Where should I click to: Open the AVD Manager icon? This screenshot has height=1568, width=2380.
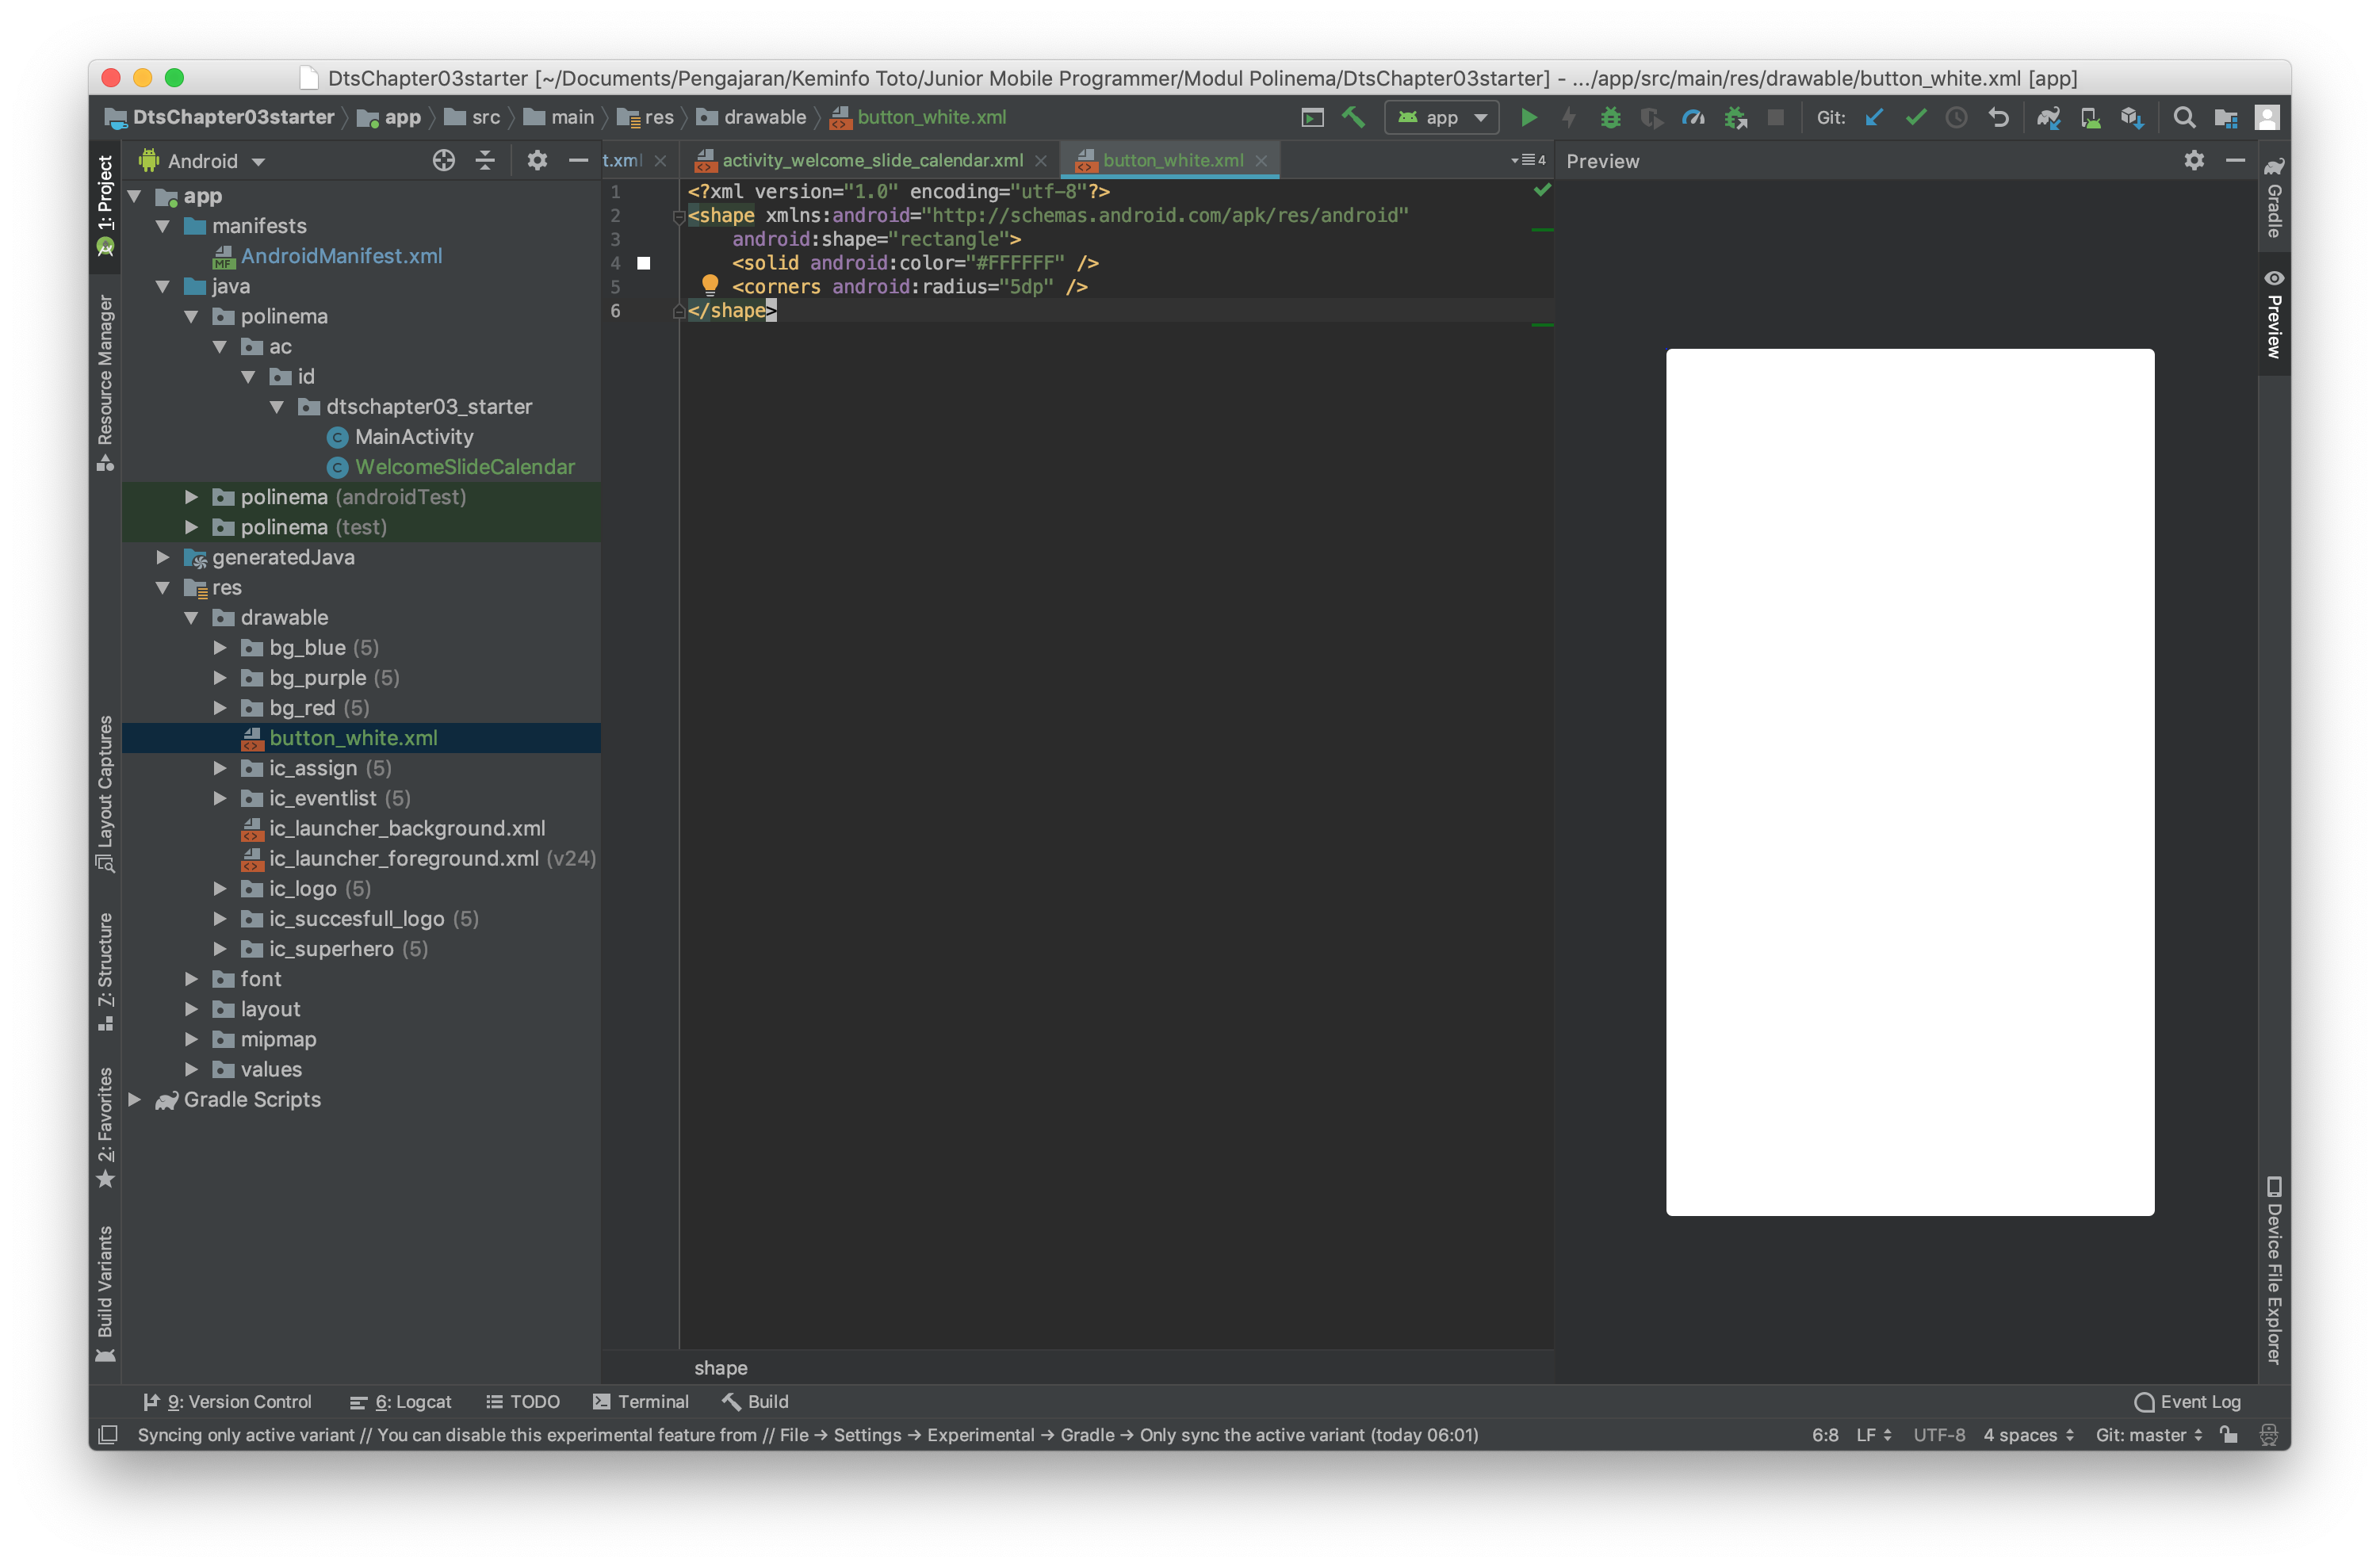coord(2090,118)
